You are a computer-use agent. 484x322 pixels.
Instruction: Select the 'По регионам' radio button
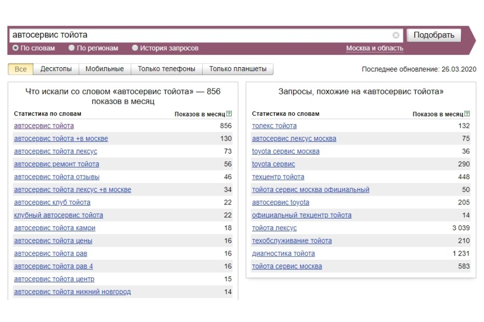pyautogui.click(x=72, y=48)
